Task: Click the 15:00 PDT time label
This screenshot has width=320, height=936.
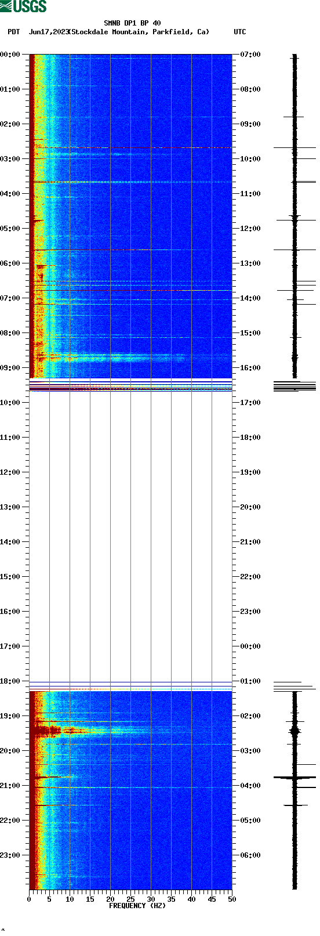Action: 10,577
